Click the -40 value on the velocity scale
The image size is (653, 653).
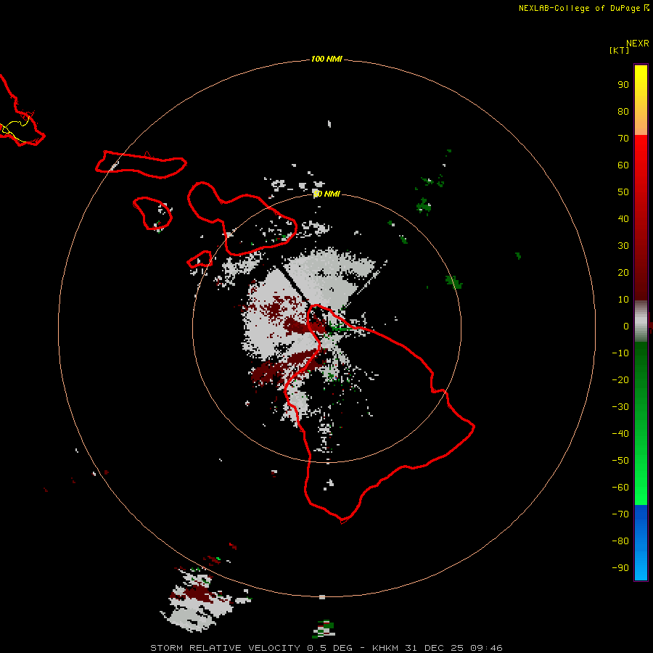tap(620, 434)
